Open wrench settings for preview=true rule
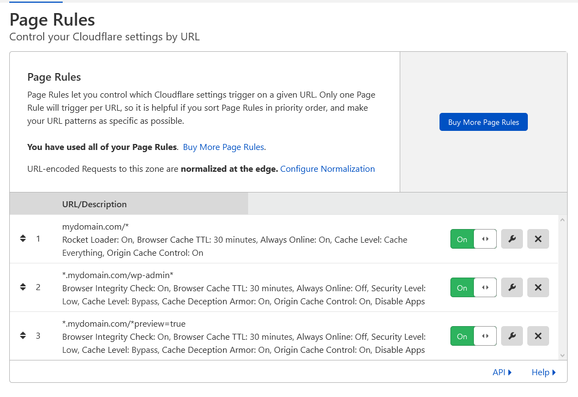This screenshot has width=578, height=397. point(511,336)
